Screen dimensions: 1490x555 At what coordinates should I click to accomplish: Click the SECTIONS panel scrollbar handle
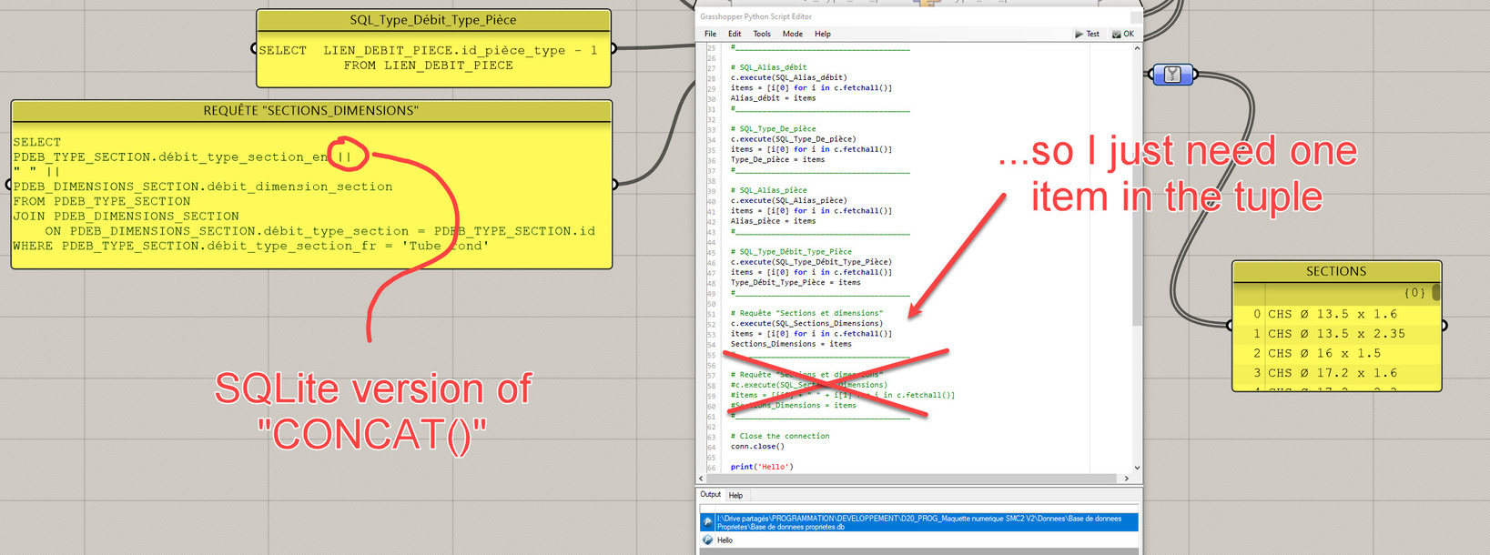[1436, 292]
